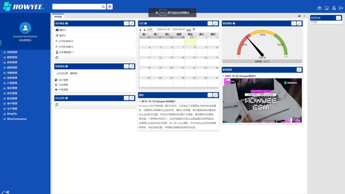345x194 pixels.
Task: Click the top search input field
Action: (76, 7)
